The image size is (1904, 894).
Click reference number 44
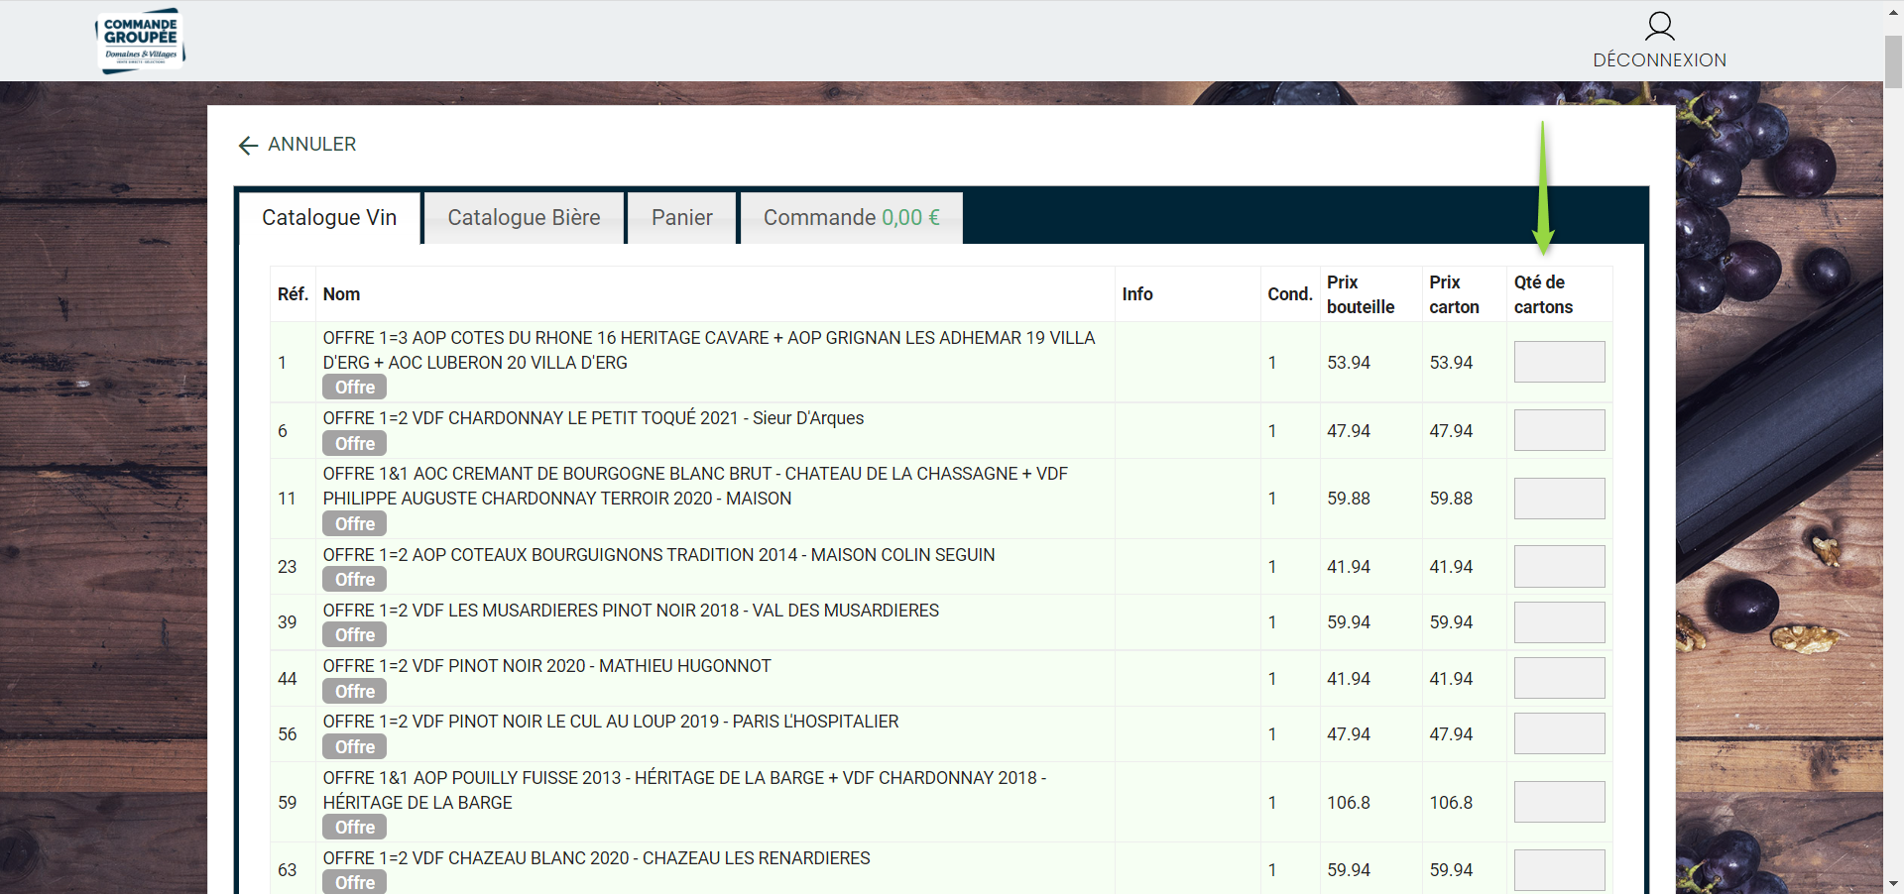pyautogui.click(x=287, y=679)
